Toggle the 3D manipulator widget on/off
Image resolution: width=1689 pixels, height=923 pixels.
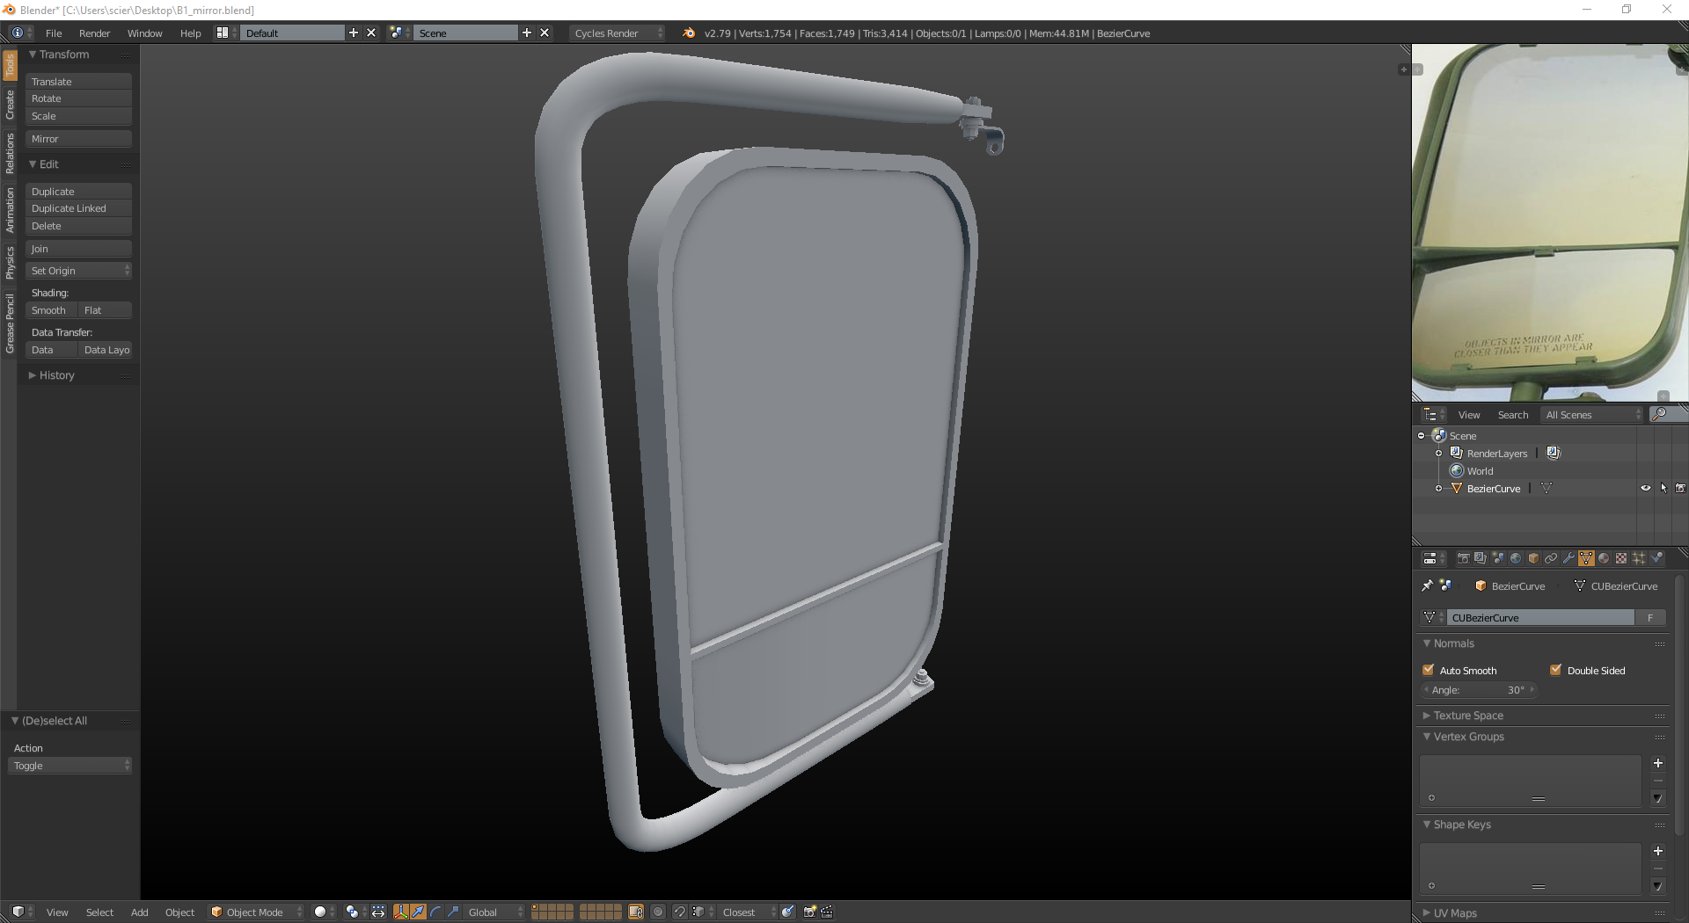(401, 912)
